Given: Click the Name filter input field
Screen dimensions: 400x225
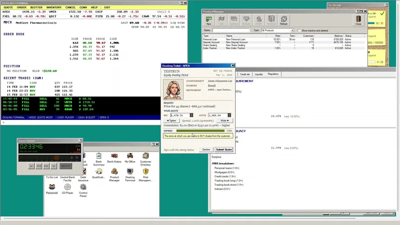Looking at the screenshot, I should 231,30.
